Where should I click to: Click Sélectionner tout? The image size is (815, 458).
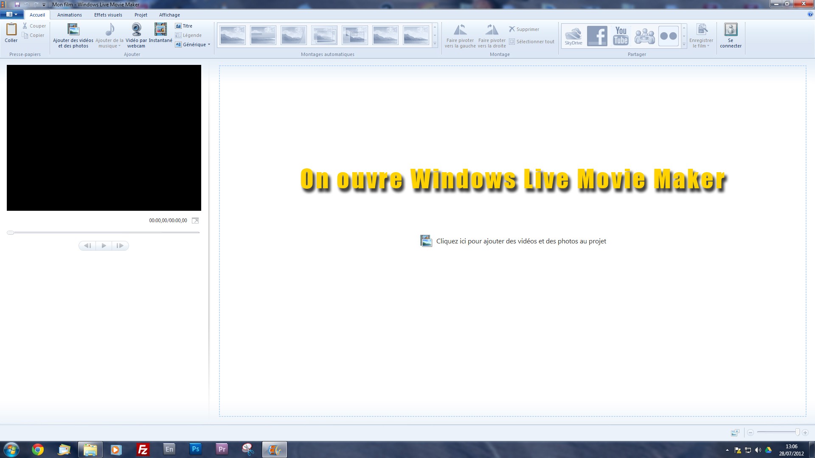click(x=532, y=42)
